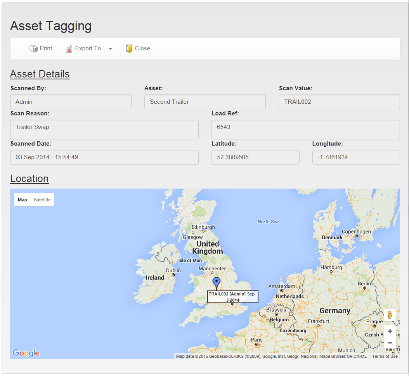This screenshot has height=376, width=409.
Task: Click the Export To document icon
Action: pos(69,49)
